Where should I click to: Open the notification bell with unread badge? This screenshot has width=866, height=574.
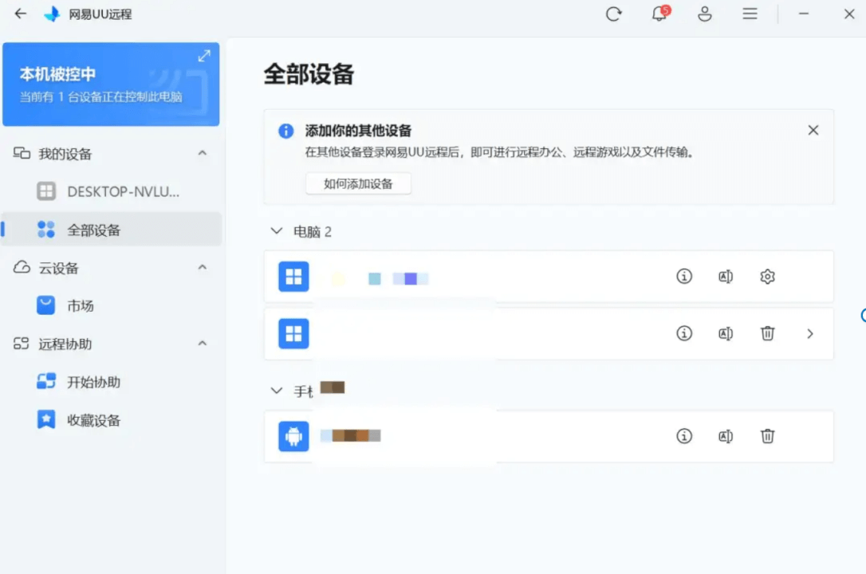(x=658, y=14)
